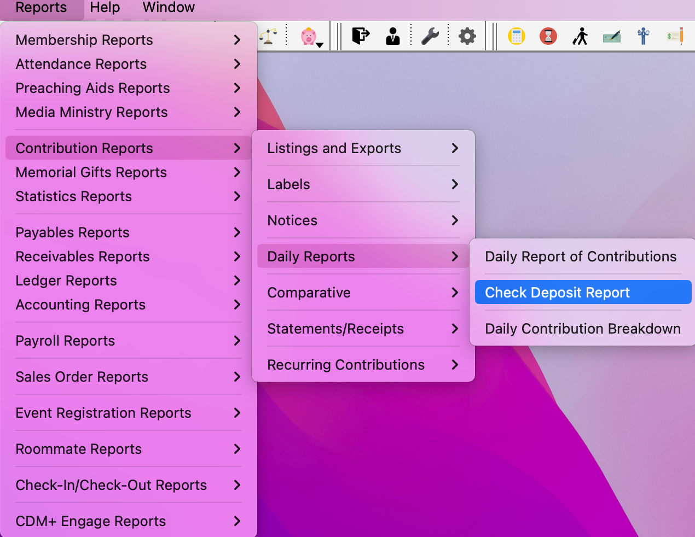Open the wrench tools icon
The image size is (695, 537).
tap(430, 36)
